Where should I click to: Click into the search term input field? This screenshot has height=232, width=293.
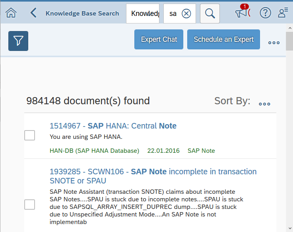(173, 14)
